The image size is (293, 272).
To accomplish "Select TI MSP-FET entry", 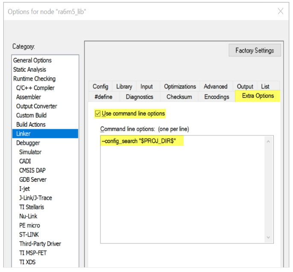I will point(33,253).
